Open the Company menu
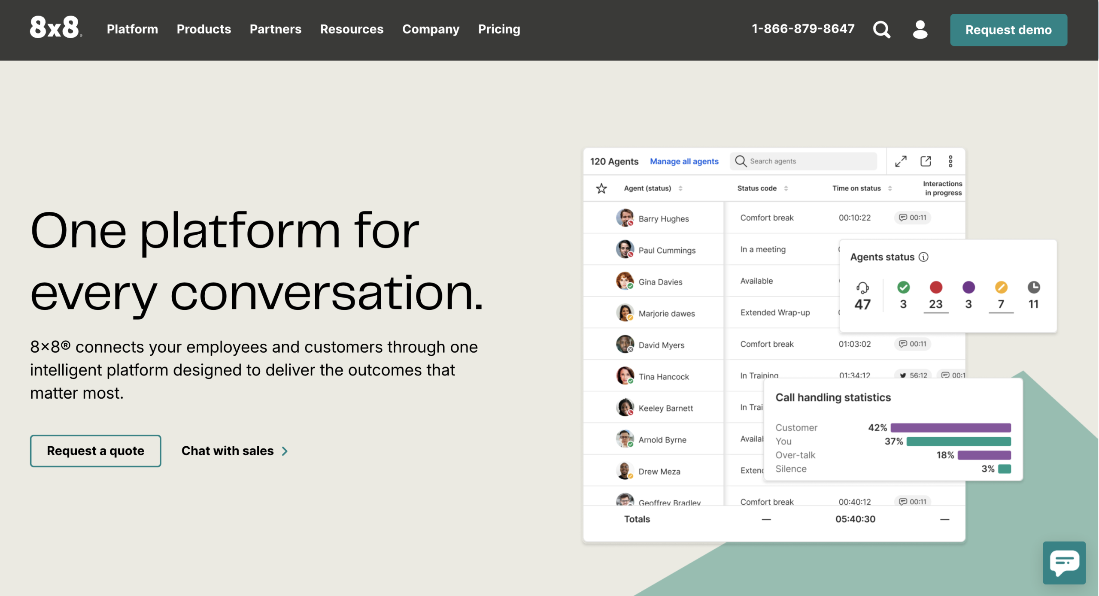 [431, 29]
